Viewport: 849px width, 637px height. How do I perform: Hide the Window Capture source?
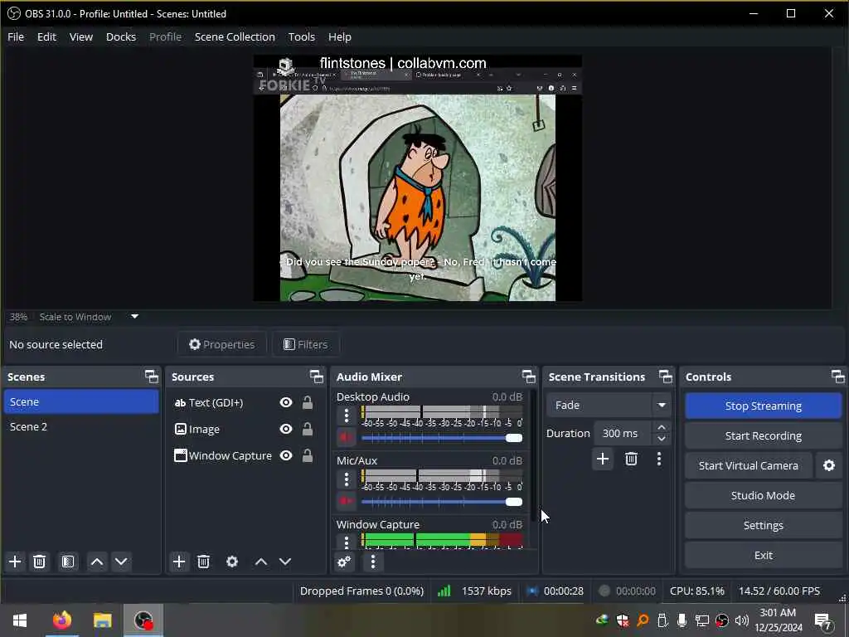coord(286,455)
